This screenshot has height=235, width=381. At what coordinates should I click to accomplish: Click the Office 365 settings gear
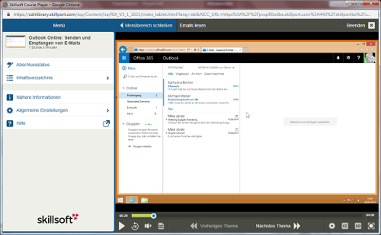[348, 58]
